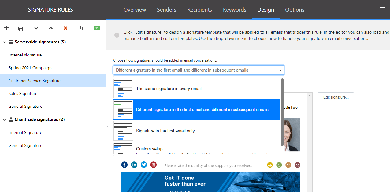Choose 'The same signature in every email'

(197, 89)
